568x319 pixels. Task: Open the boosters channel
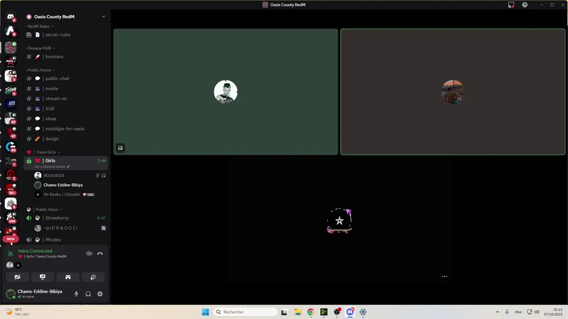click(x=66, y=57)
